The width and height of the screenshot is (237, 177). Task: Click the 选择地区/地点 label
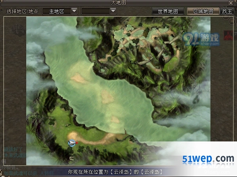point(22,11)
